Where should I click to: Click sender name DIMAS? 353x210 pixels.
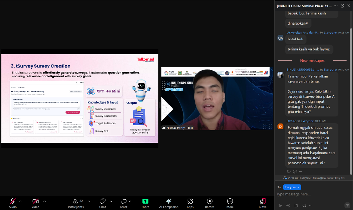291,121
